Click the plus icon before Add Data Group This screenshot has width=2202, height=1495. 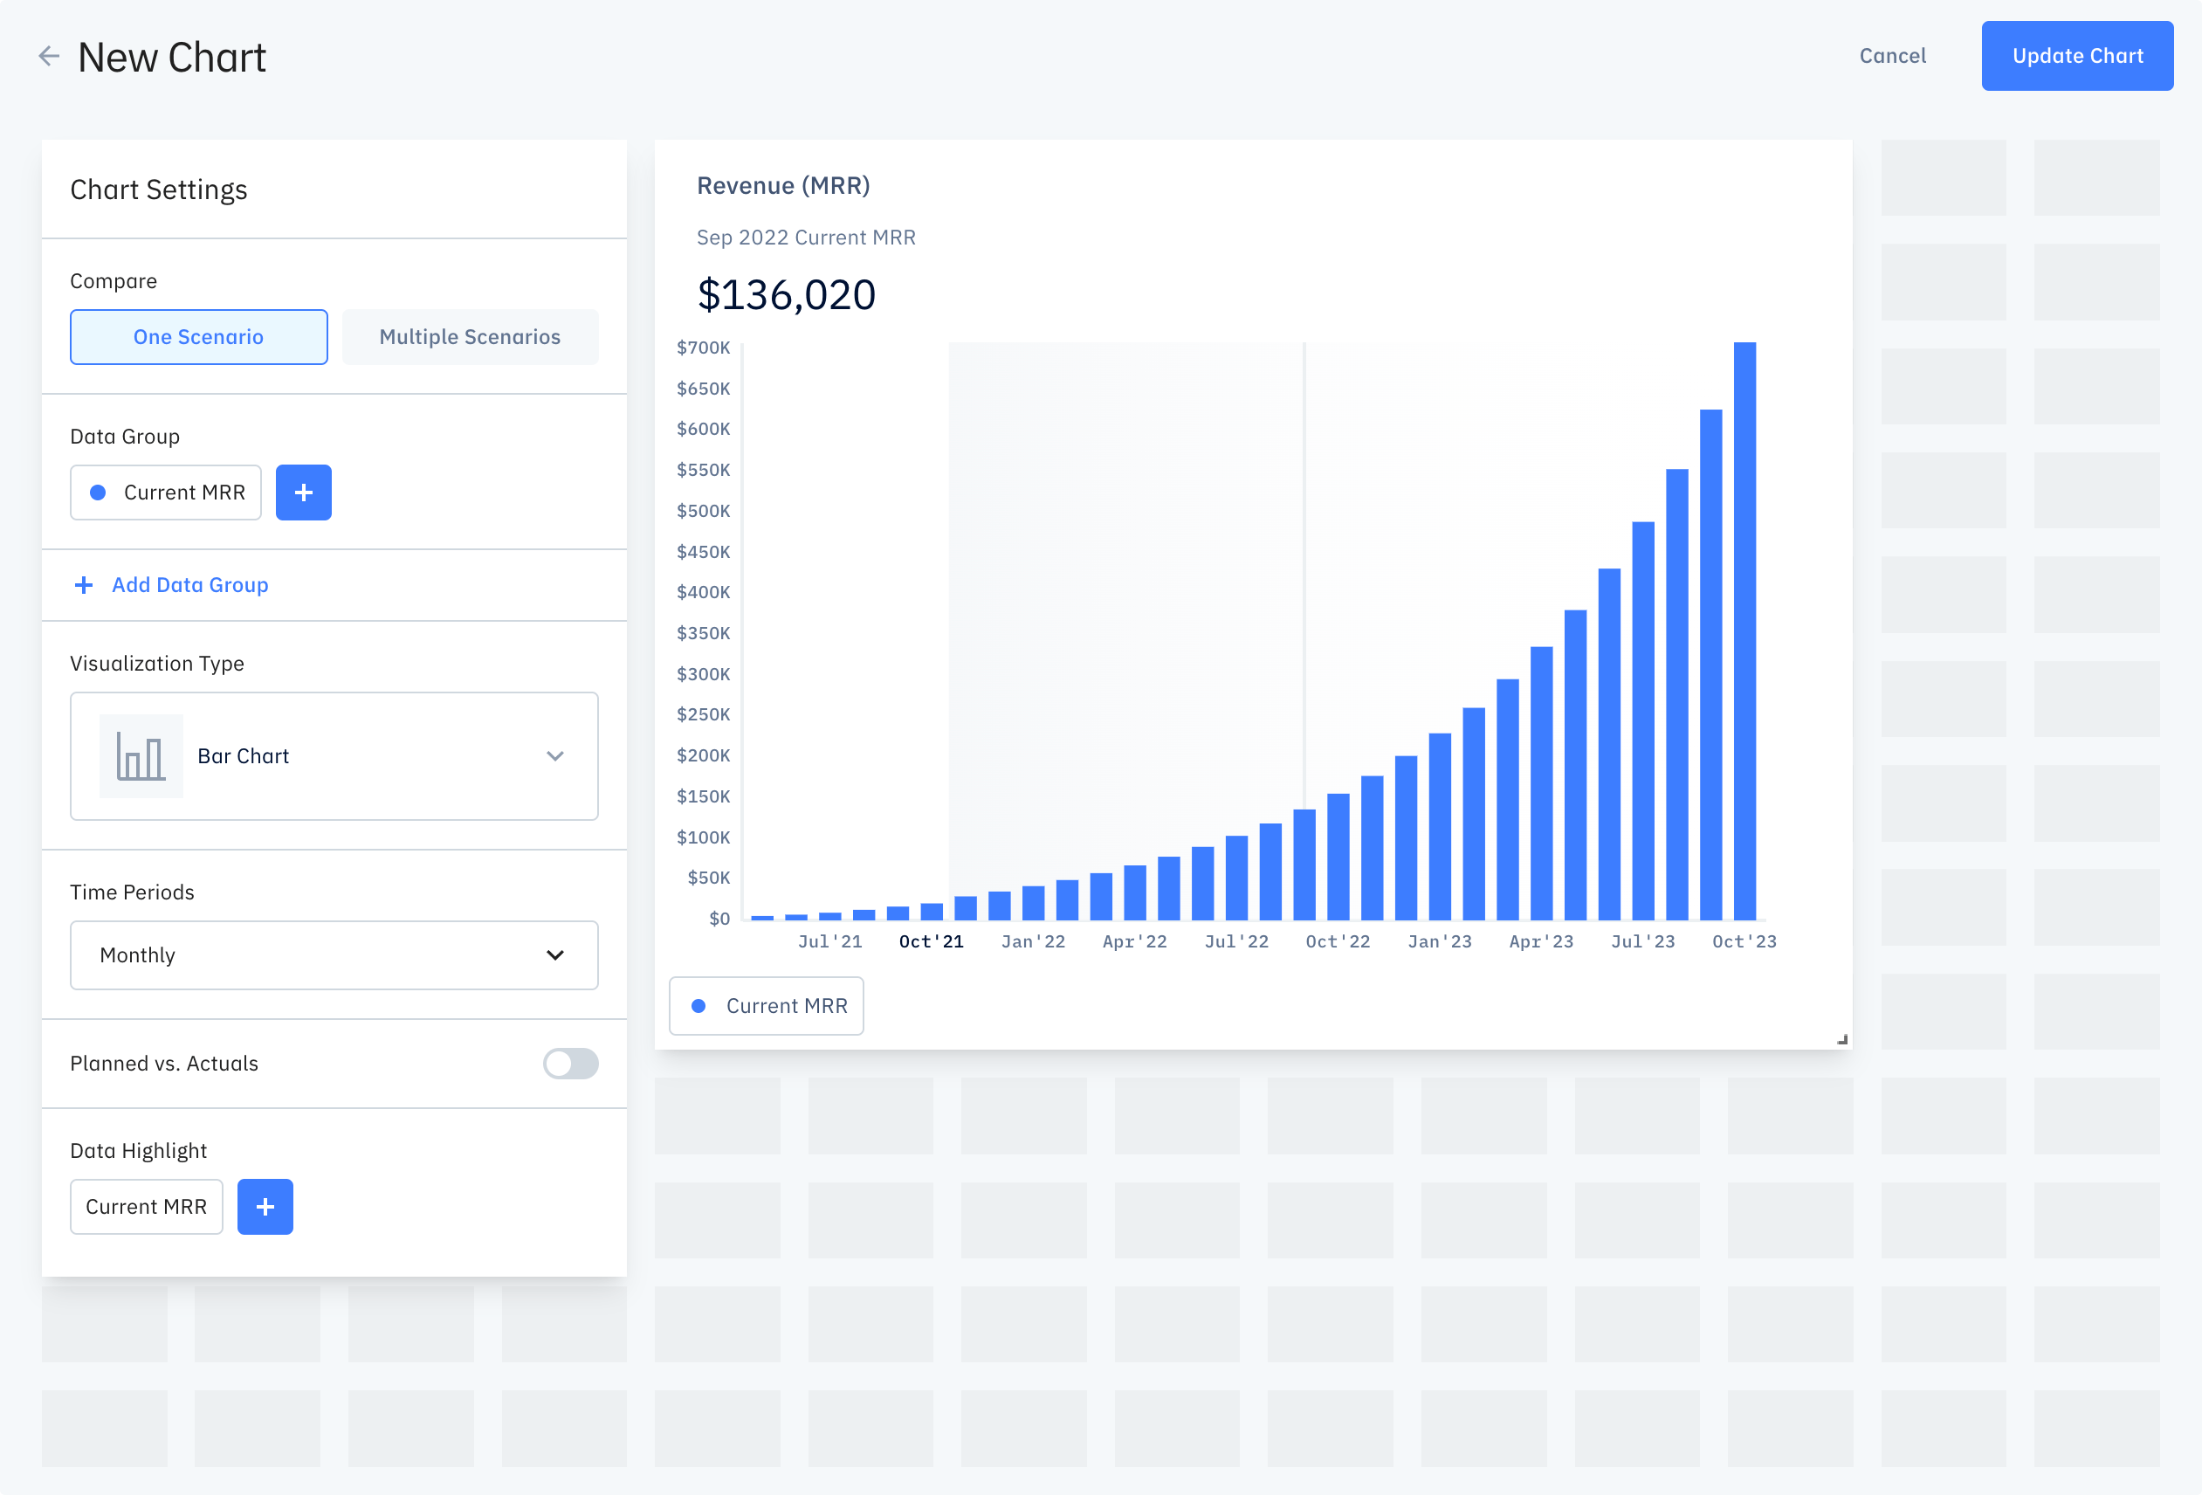point(85,585)
